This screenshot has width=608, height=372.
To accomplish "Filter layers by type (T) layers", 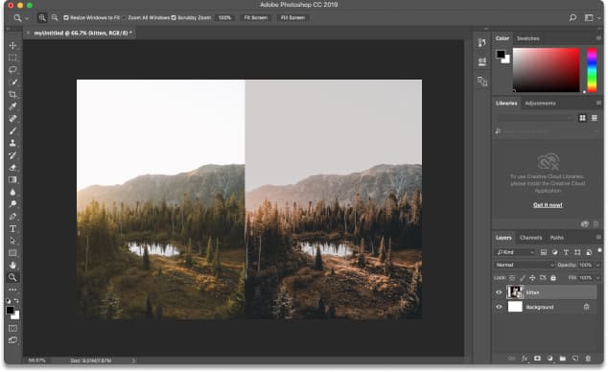I will pyautogui.click(x=566, y=252).
